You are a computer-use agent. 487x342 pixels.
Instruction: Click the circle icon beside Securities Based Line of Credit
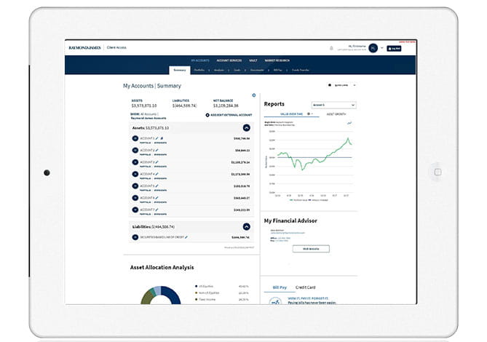pyautogui.click(x=135, y=237)
